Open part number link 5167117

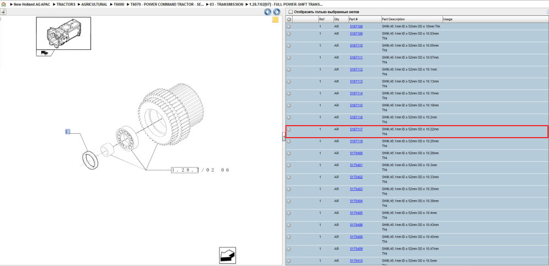tap(356, 129)
